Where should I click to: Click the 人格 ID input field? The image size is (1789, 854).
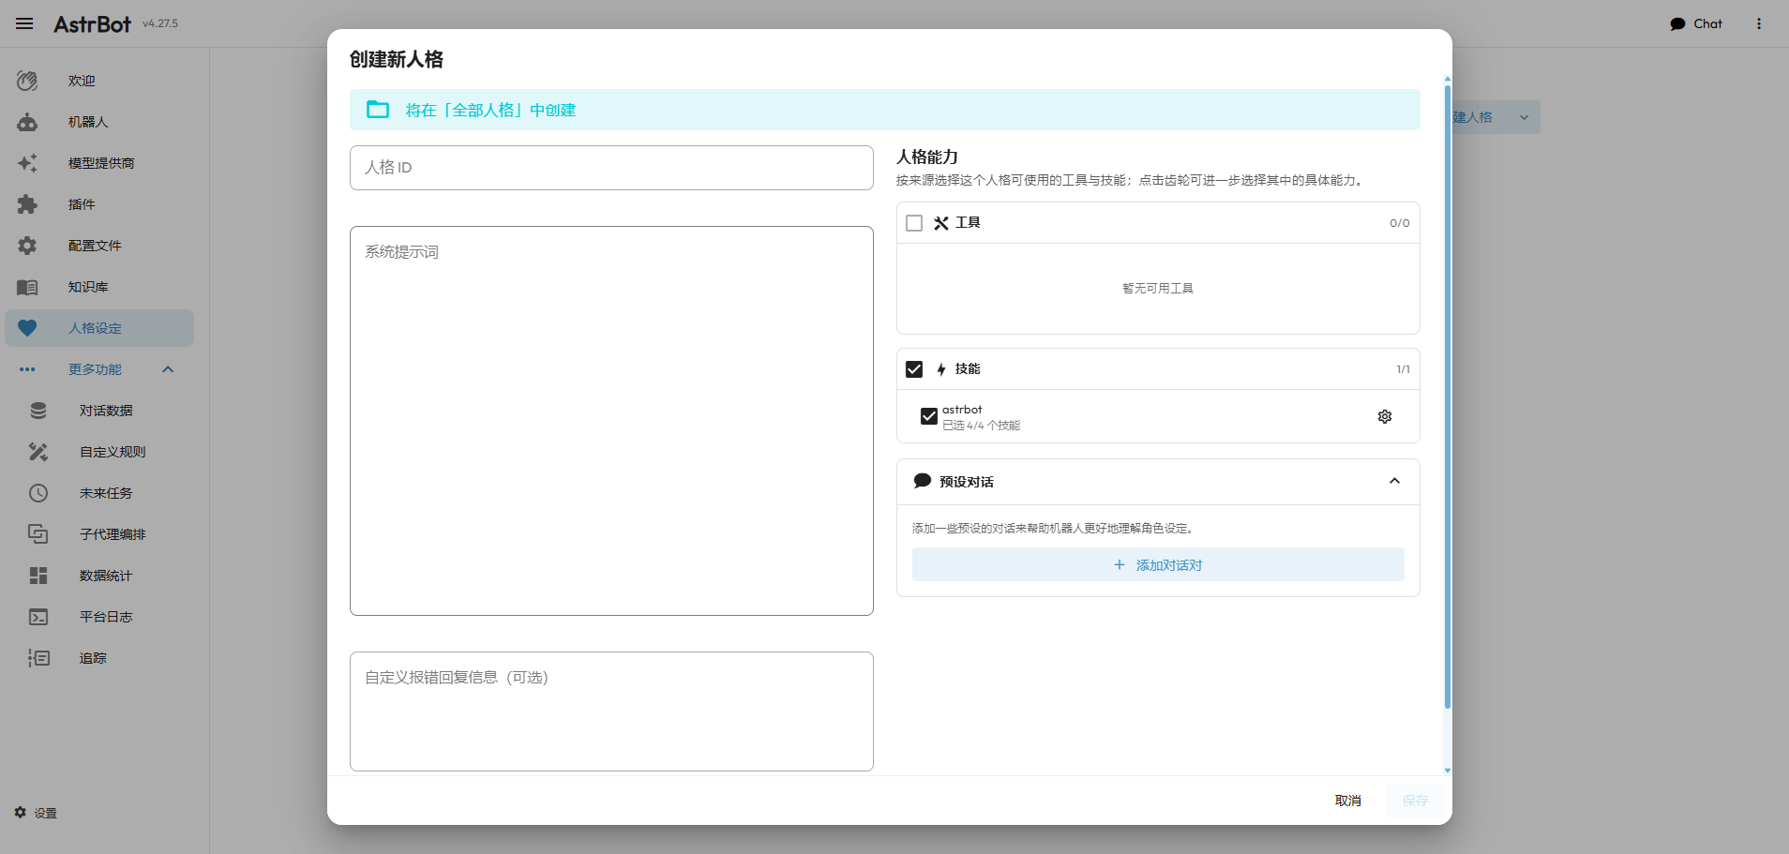pyautogui.click(x=611, y=168)
